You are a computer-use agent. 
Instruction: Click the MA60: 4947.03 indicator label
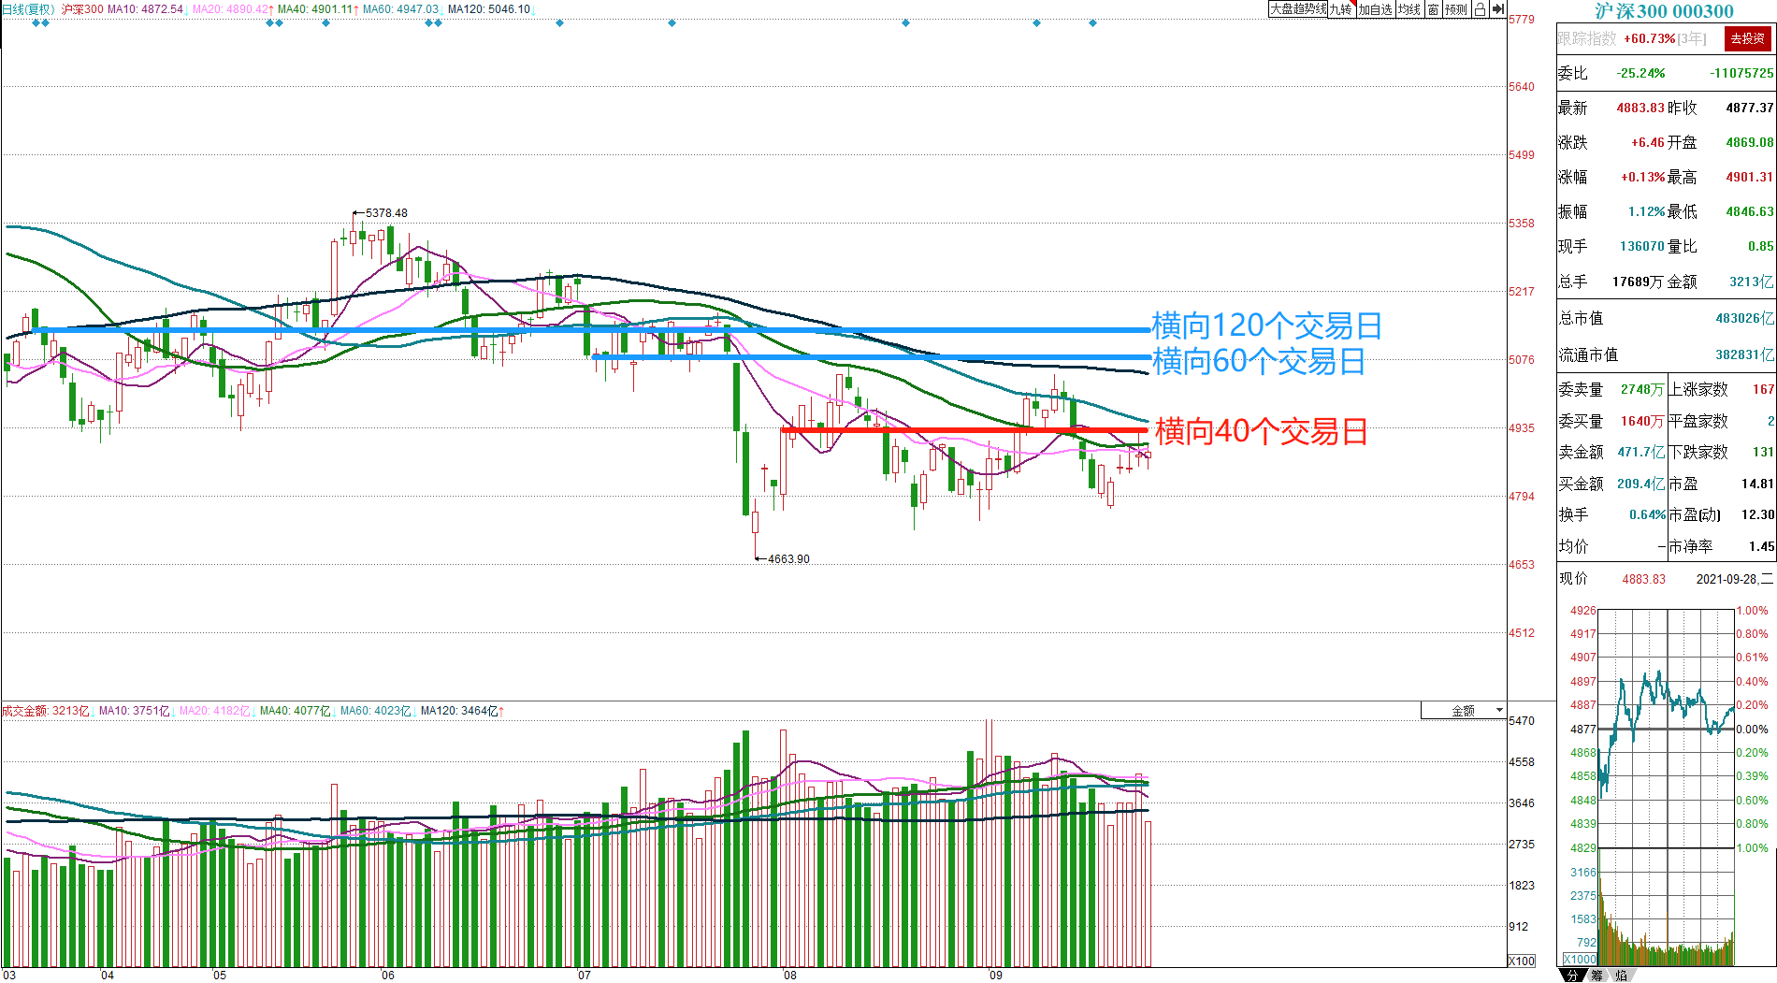coord(401,9)
